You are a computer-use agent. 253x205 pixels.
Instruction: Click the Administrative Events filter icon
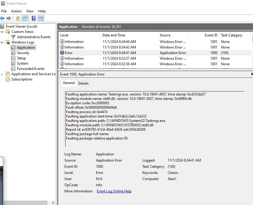click(13, 37)
